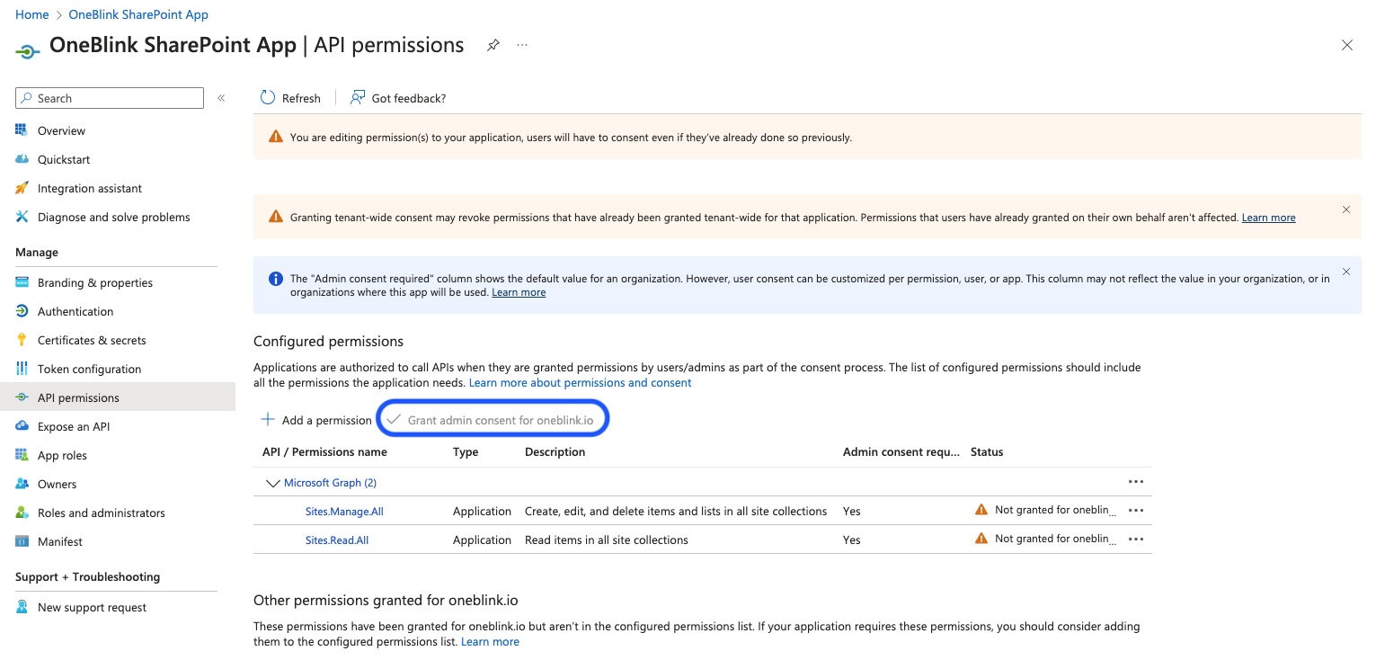Click warning icon in Sites.Manage.All status
Screen dimensions: 1376x669
tap(981, 510)
